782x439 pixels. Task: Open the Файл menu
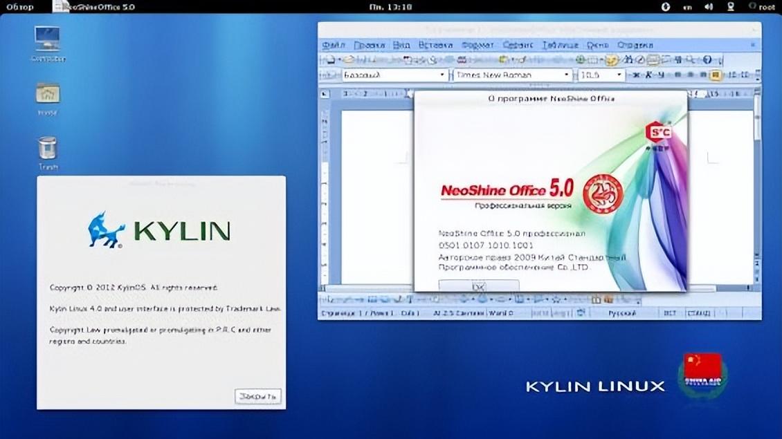click(x=333, y=45)
